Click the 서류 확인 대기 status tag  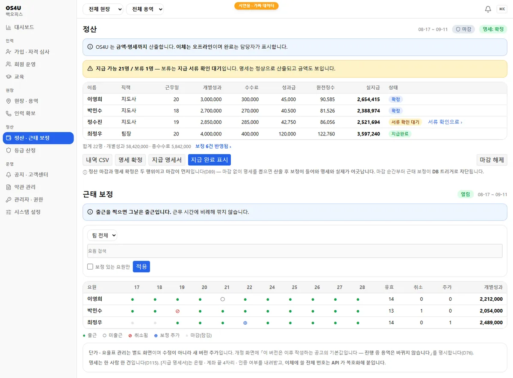405,122
